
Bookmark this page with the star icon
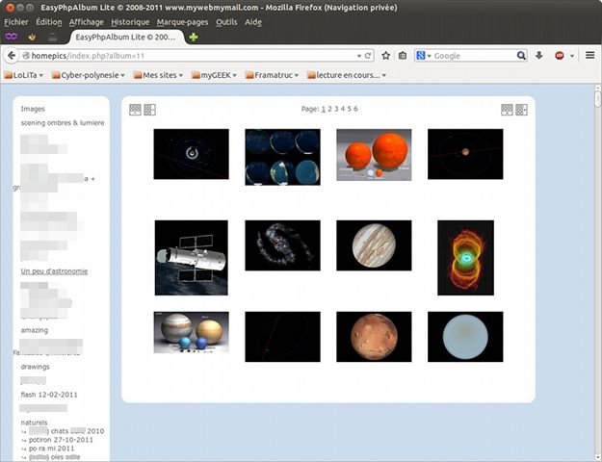tap(386, 56)
